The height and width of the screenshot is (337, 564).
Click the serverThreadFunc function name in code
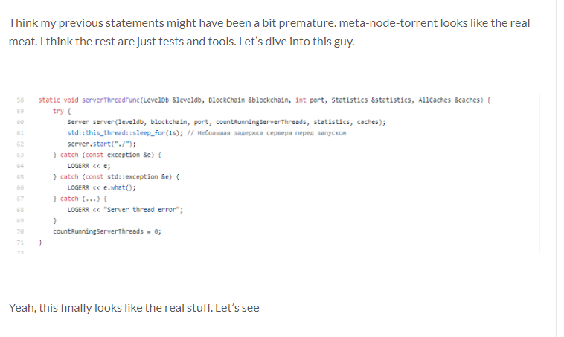click(x=110, y=100)
